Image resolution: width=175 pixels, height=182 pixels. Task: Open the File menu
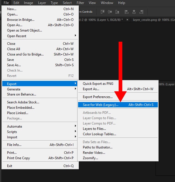click(x=6, y=3)
